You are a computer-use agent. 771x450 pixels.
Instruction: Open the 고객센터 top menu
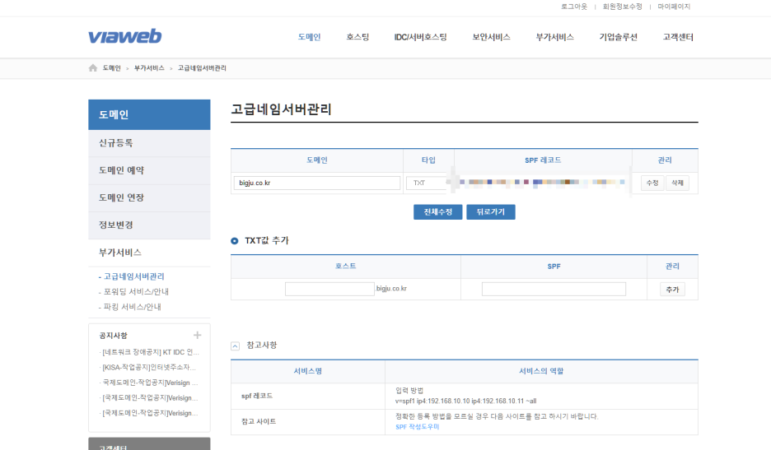point(678,37)
